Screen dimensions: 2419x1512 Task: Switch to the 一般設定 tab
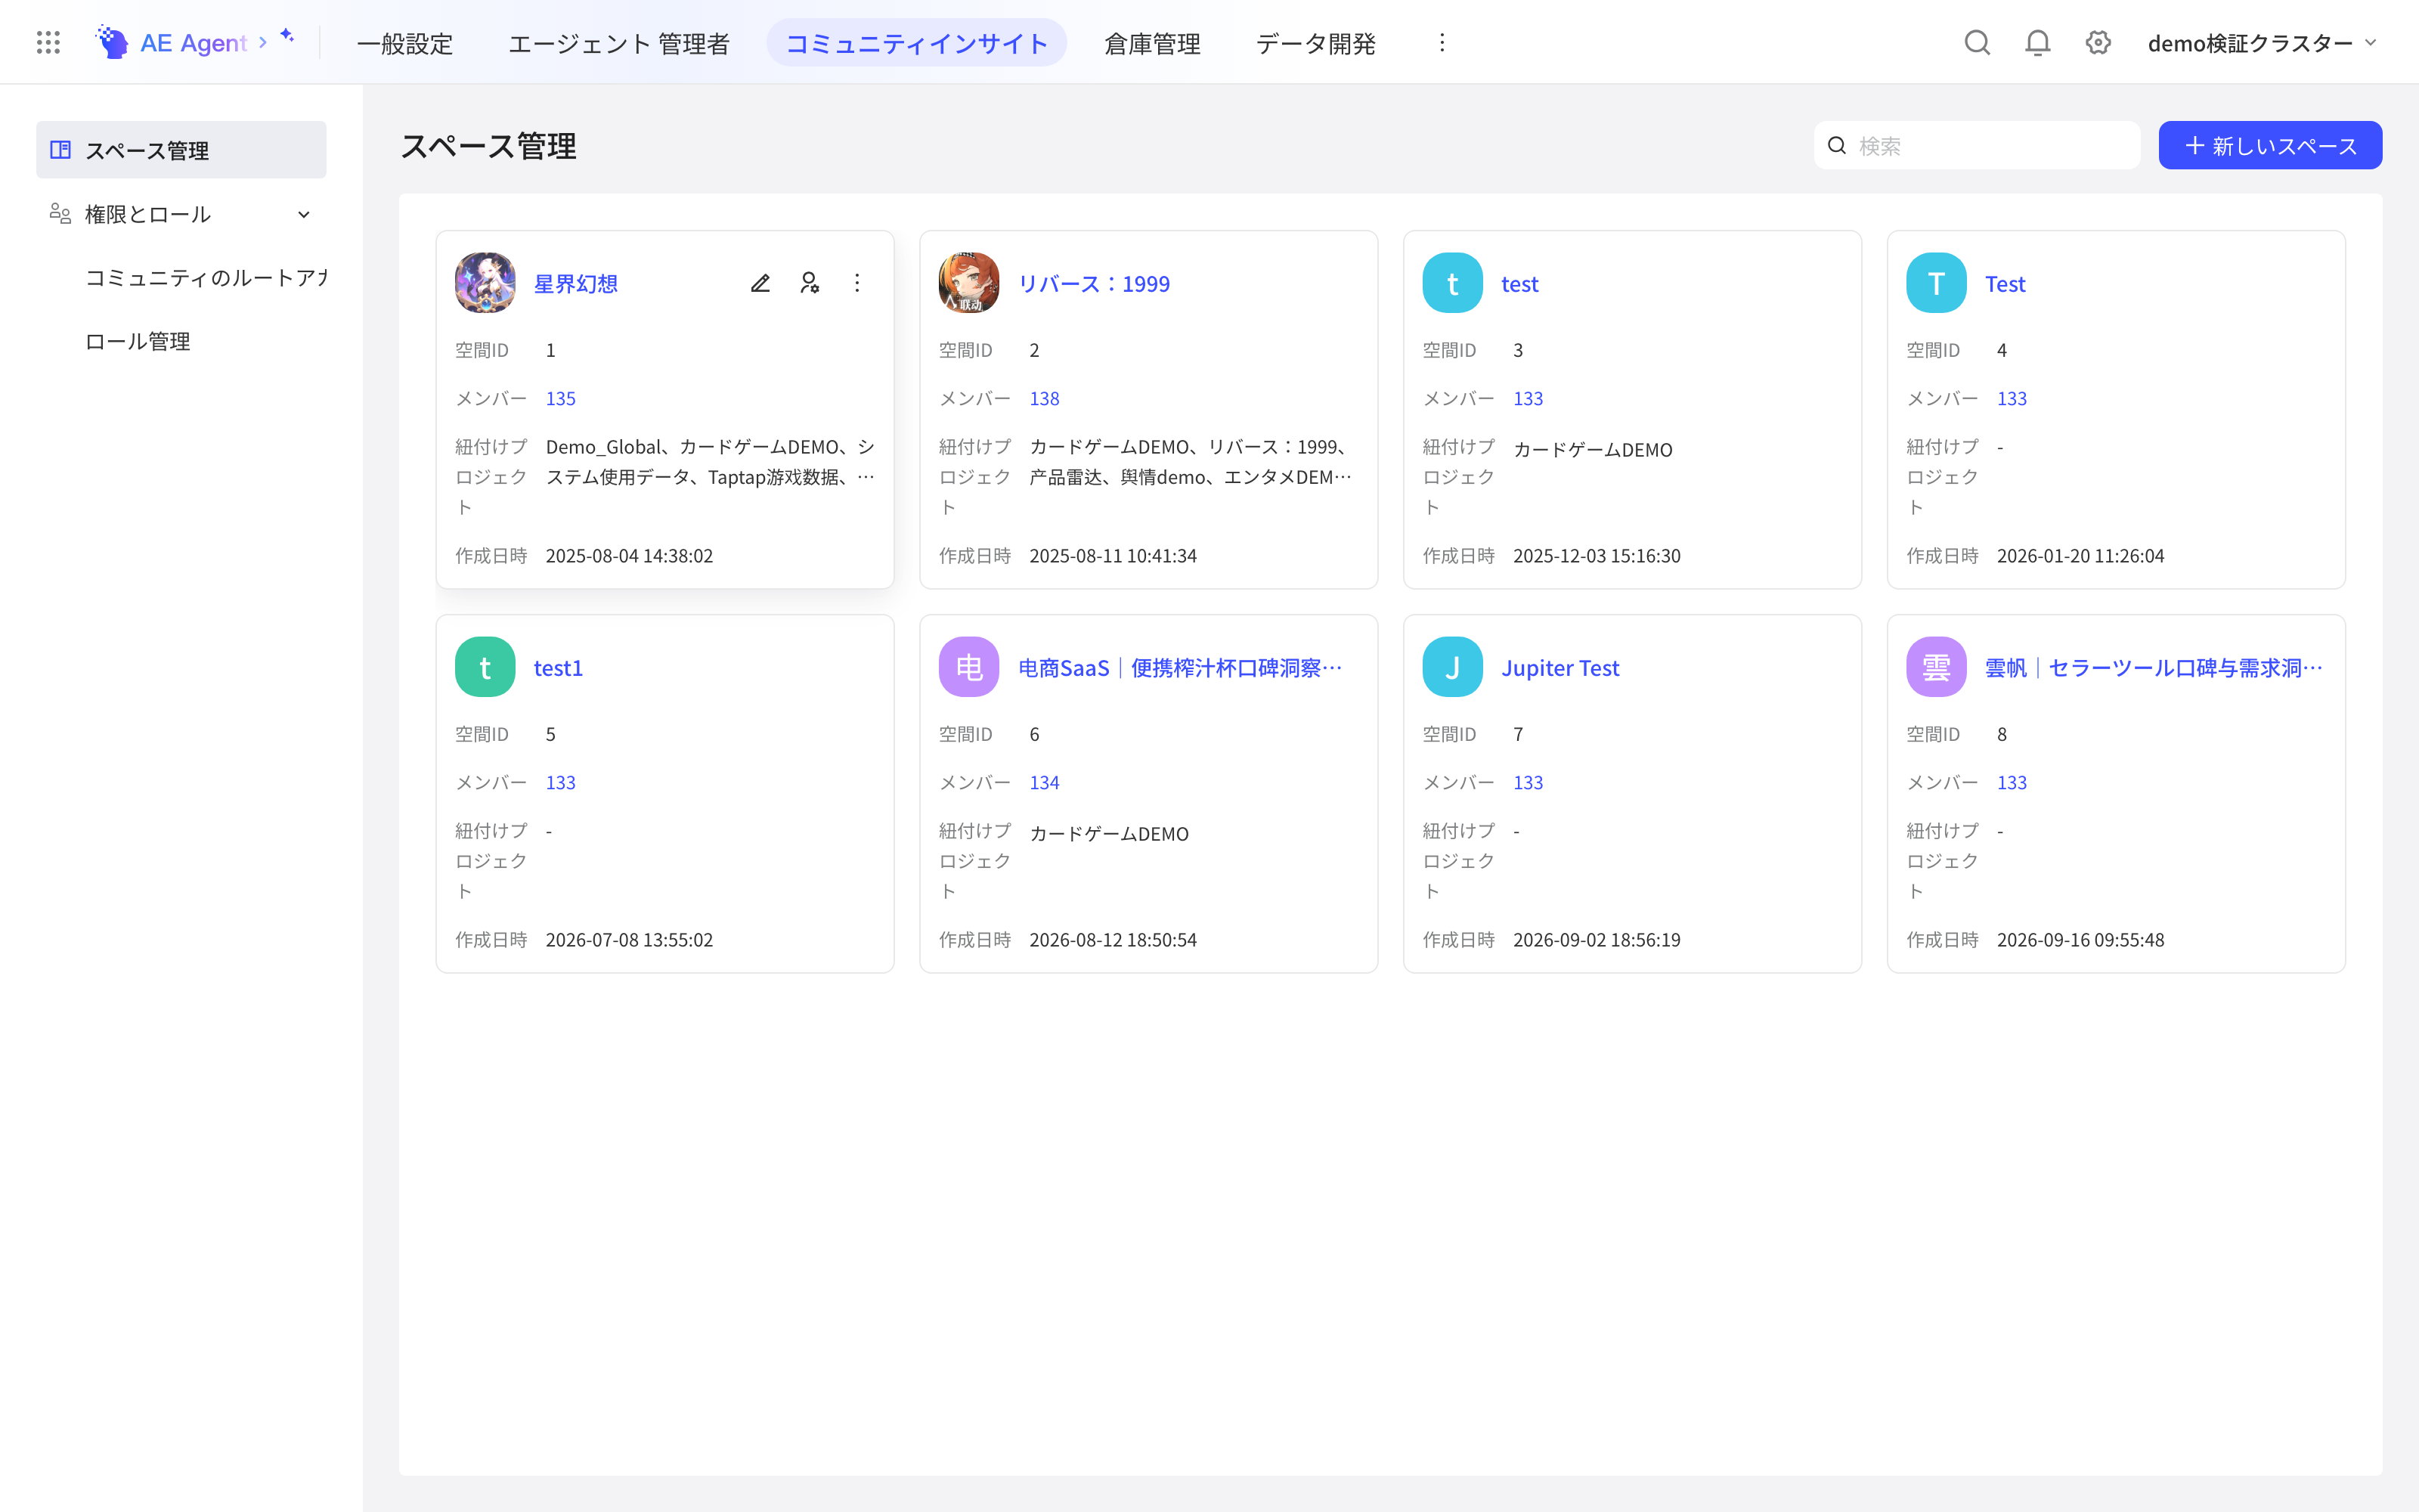click(x=405, y=43)
